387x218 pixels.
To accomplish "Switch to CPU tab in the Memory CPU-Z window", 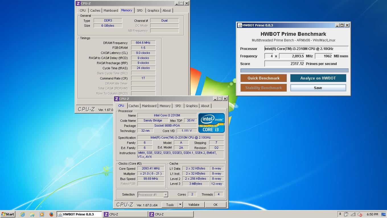I will [x=83, y=11].
